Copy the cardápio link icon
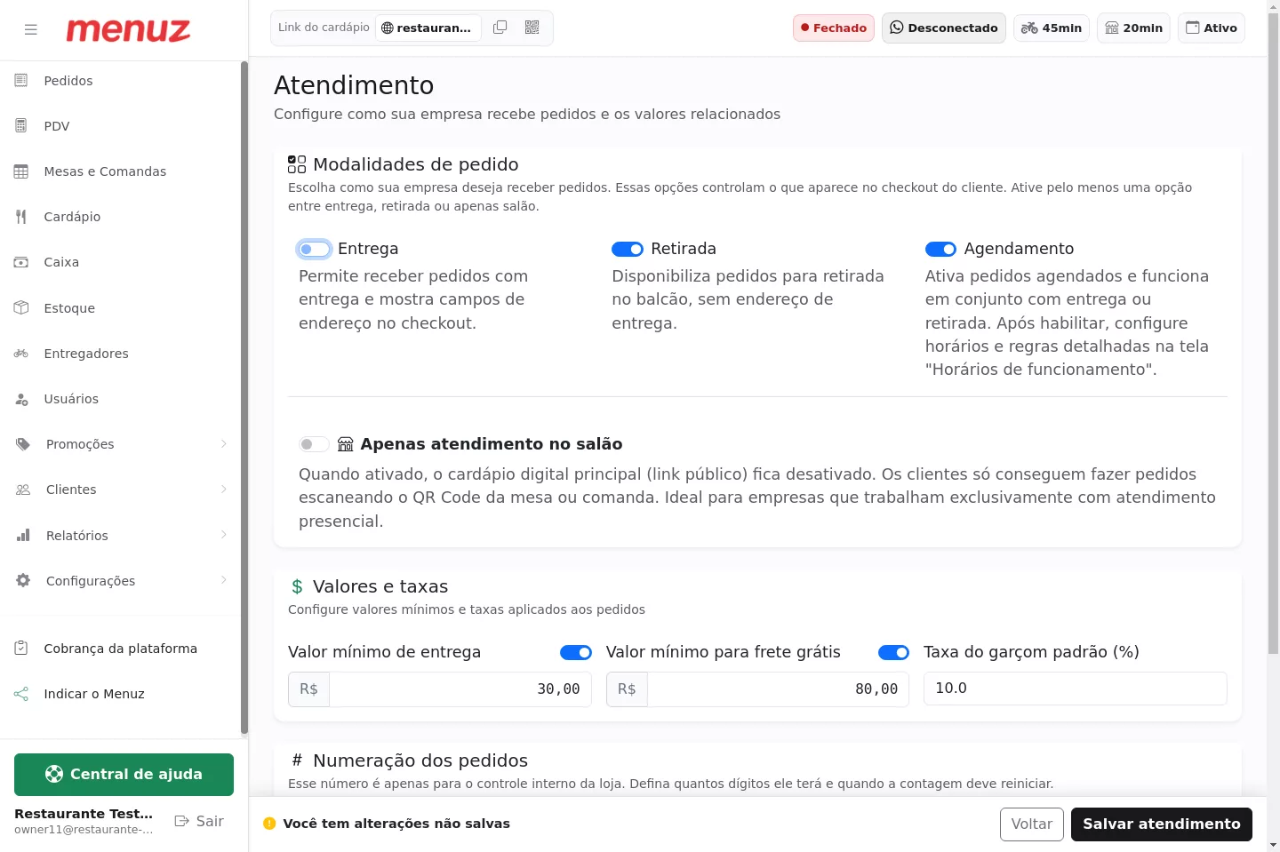The height and width of the screenshot is (852, 1280). (500, 28)
